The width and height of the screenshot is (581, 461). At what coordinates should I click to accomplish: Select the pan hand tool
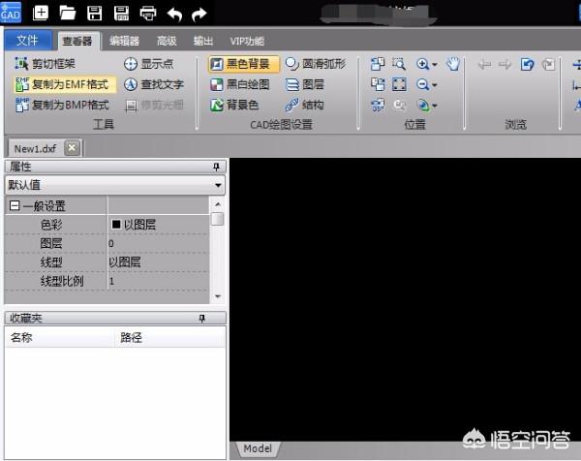(x=452, y=64)
